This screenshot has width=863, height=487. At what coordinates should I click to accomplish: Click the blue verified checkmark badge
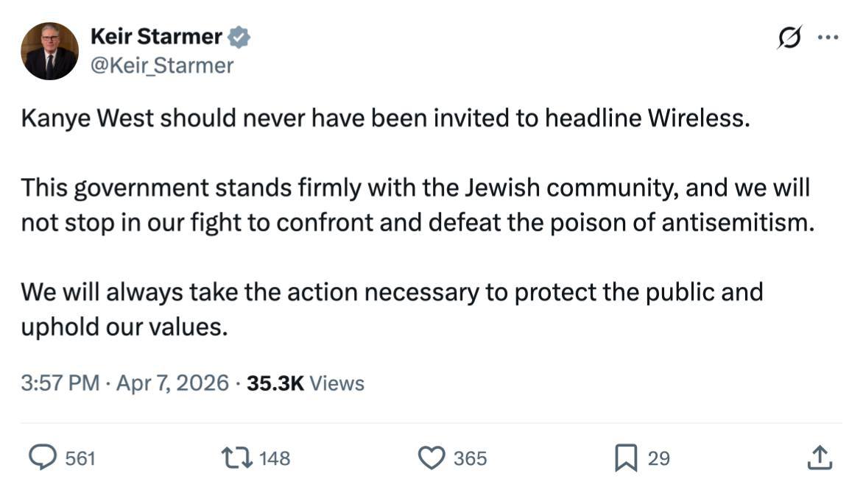point(239,37)
